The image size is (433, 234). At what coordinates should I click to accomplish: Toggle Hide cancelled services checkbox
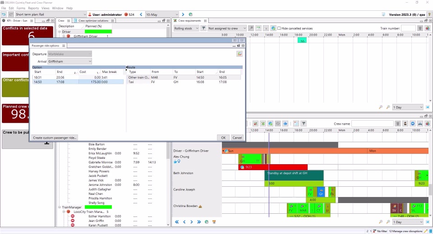pos(279,28)
